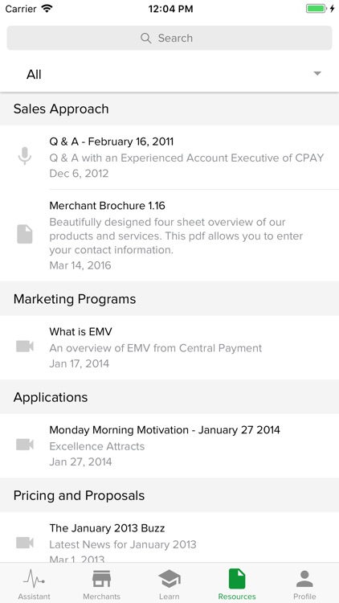Tap the video camera icon beside What is EMV
The width and height of the screenshot is (339, 603).
click(x=25, y=347)
